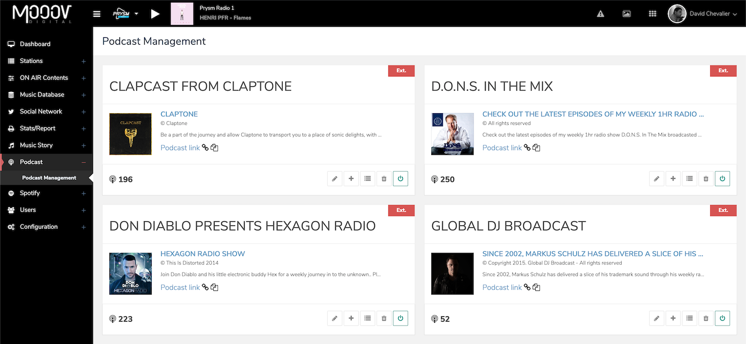
Task: Delete the Clapcast from Claptone podcast
Action: pos(384,179)
